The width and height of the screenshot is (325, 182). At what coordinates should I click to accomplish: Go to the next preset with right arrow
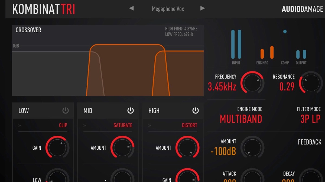tap(203, 9)
